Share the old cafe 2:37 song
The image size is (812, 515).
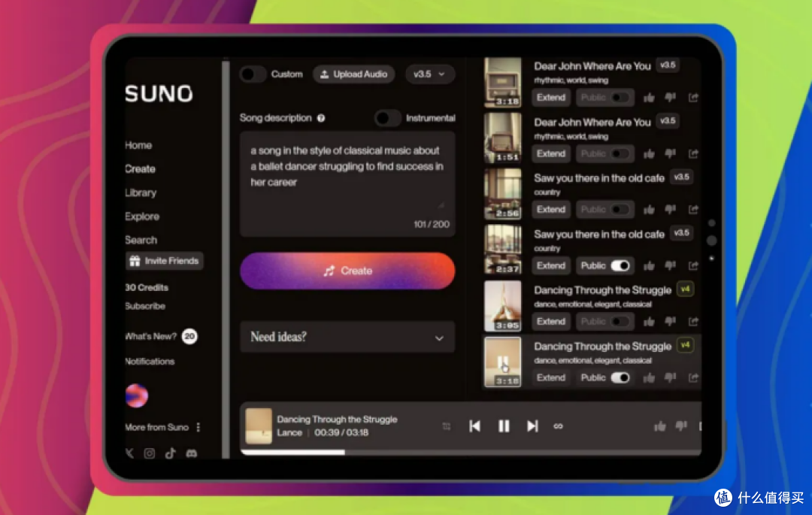(x=693, y=266)
